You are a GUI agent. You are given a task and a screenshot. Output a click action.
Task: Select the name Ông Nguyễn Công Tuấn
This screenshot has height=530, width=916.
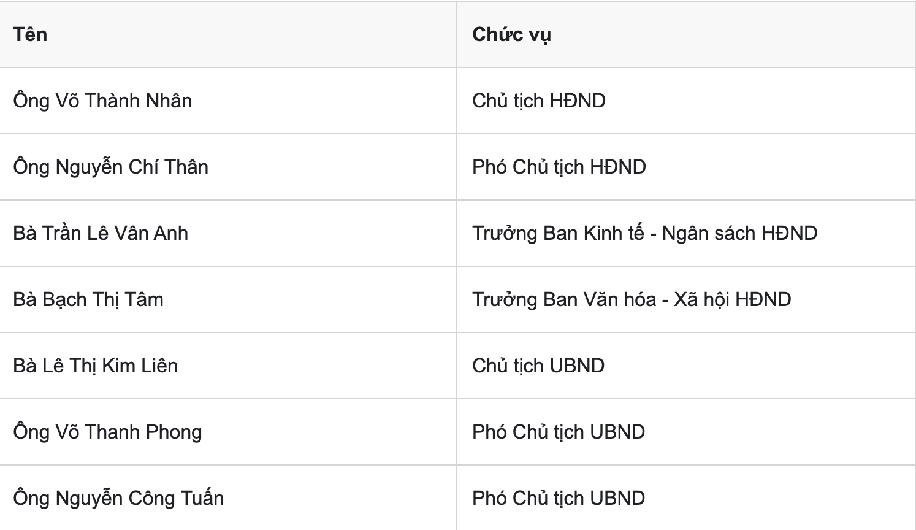[x=118, y=498]
